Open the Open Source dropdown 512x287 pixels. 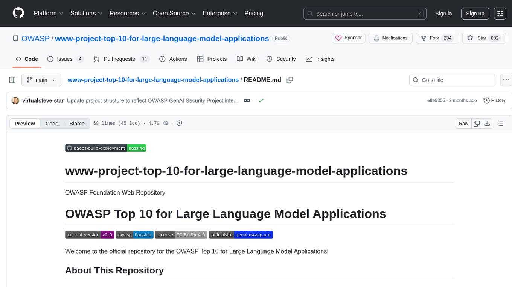pyautogui.click(x=174, y=13)
